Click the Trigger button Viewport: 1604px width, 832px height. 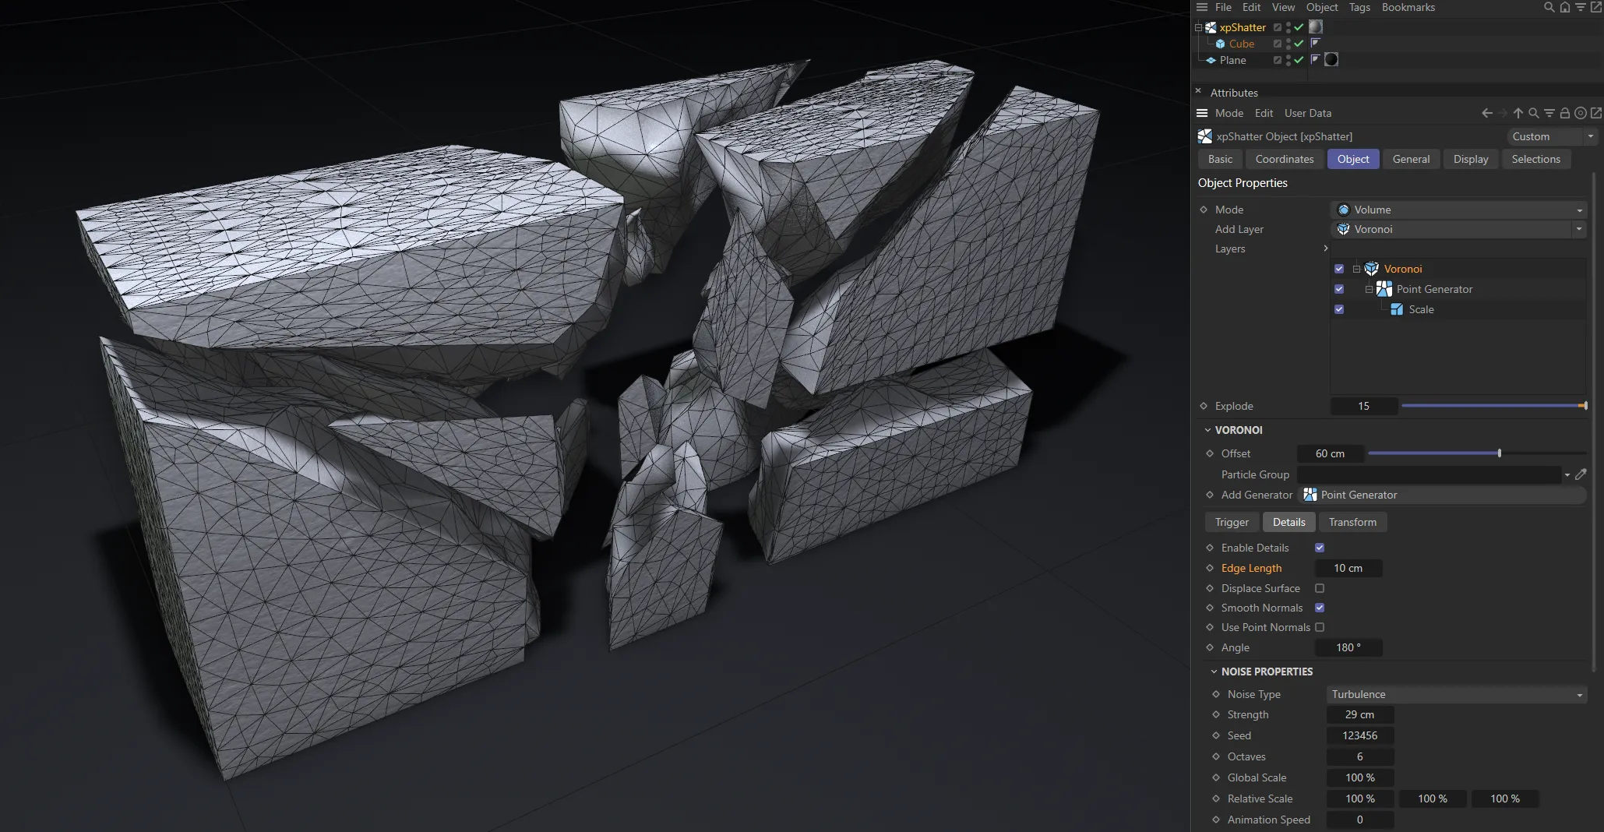pyautogui.click(x=1231, y=522)
